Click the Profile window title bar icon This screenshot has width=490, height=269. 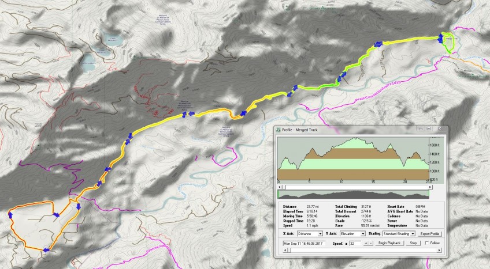point(278,131)
